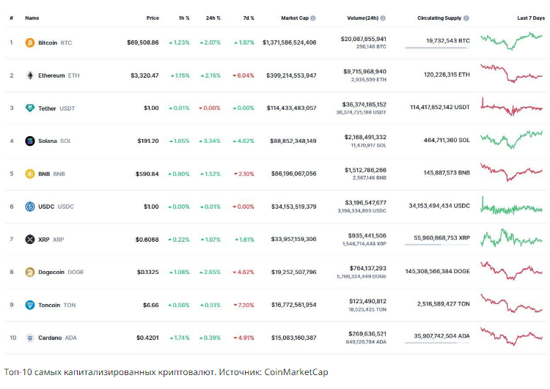Open Ethereum's last 7 days sparkline chart
This screenshot has height=389, width=550.
511,73
